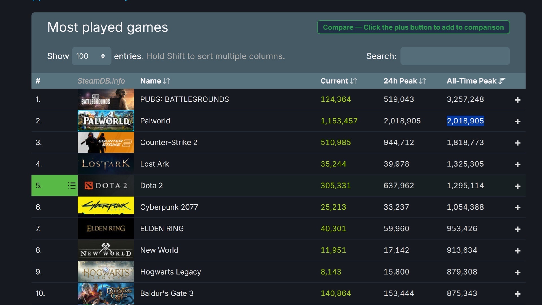Click the Compare button
Screen dimensions: 542x305
413,27
